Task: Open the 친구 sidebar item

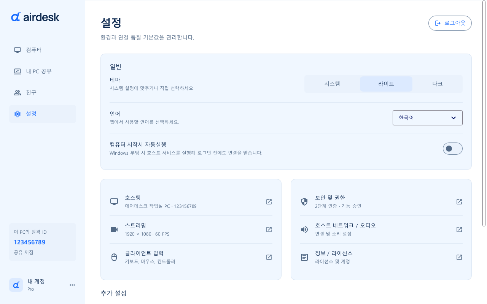Action: click(43, 93)
